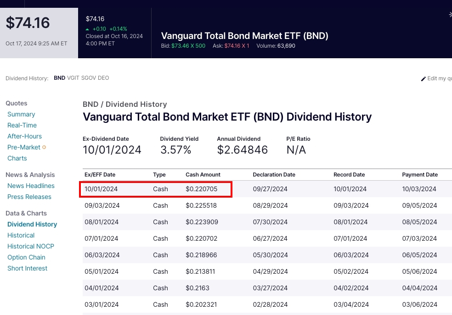Click the sun icon in the header corner
Image resolution: width=452 pixels, height=315 pixels.
(x=450, y=14)
